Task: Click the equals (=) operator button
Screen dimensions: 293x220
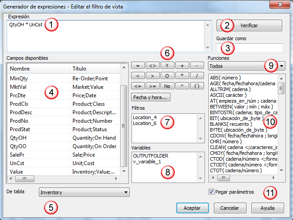Action: [138, 66]
